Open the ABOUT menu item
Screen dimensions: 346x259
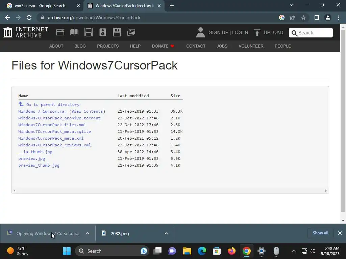coord(56,46)
